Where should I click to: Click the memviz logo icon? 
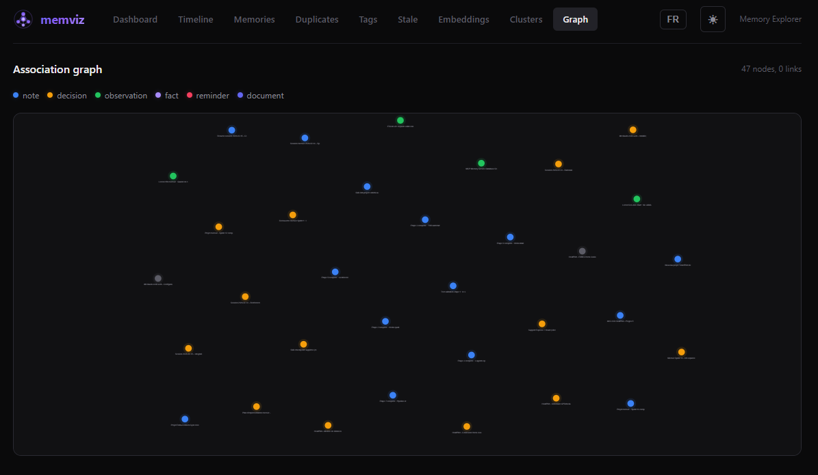[23, 19]
